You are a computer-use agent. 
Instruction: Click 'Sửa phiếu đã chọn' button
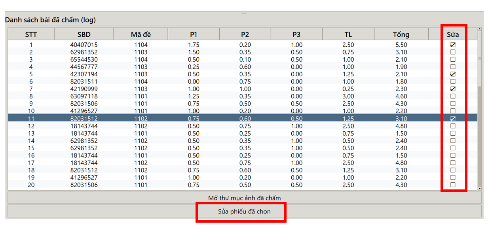tap(244, 212)
